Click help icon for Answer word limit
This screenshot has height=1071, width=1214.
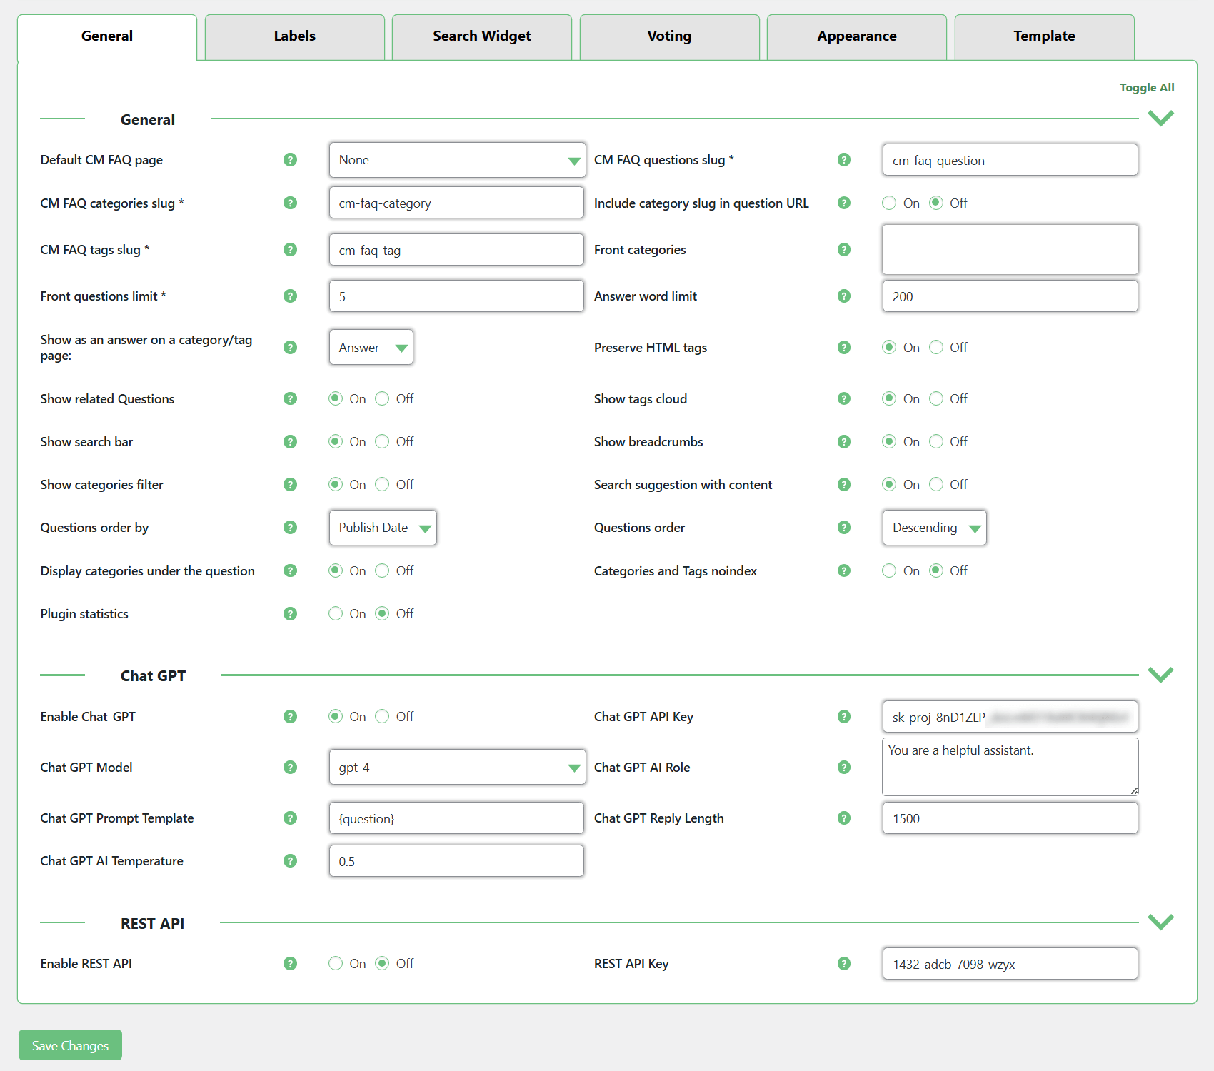tap(844, 296)
